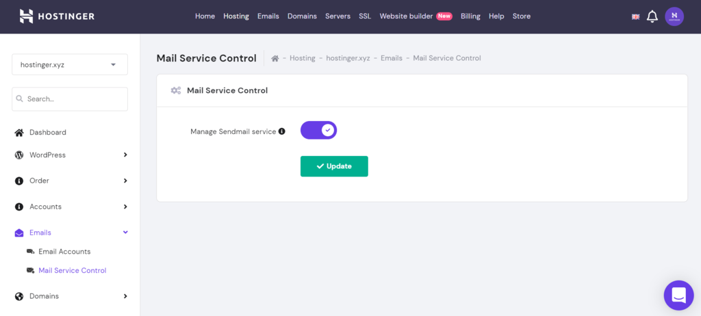
Task: Open SSL in top navigation
Action: pos(365,16)
